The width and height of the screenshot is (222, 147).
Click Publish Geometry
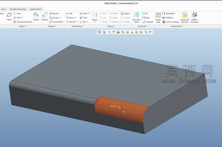tap(194, 17)
